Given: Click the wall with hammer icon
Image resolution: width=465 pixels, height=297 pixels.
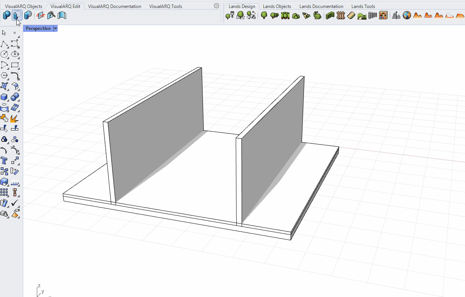Looking at the screenshot, I should [x=51, y=15].
